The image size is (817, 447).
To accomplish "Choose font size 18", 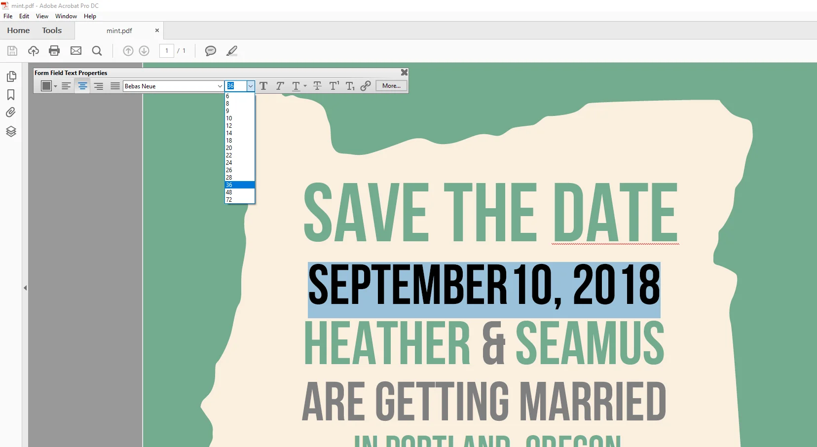I will (240, 141).
